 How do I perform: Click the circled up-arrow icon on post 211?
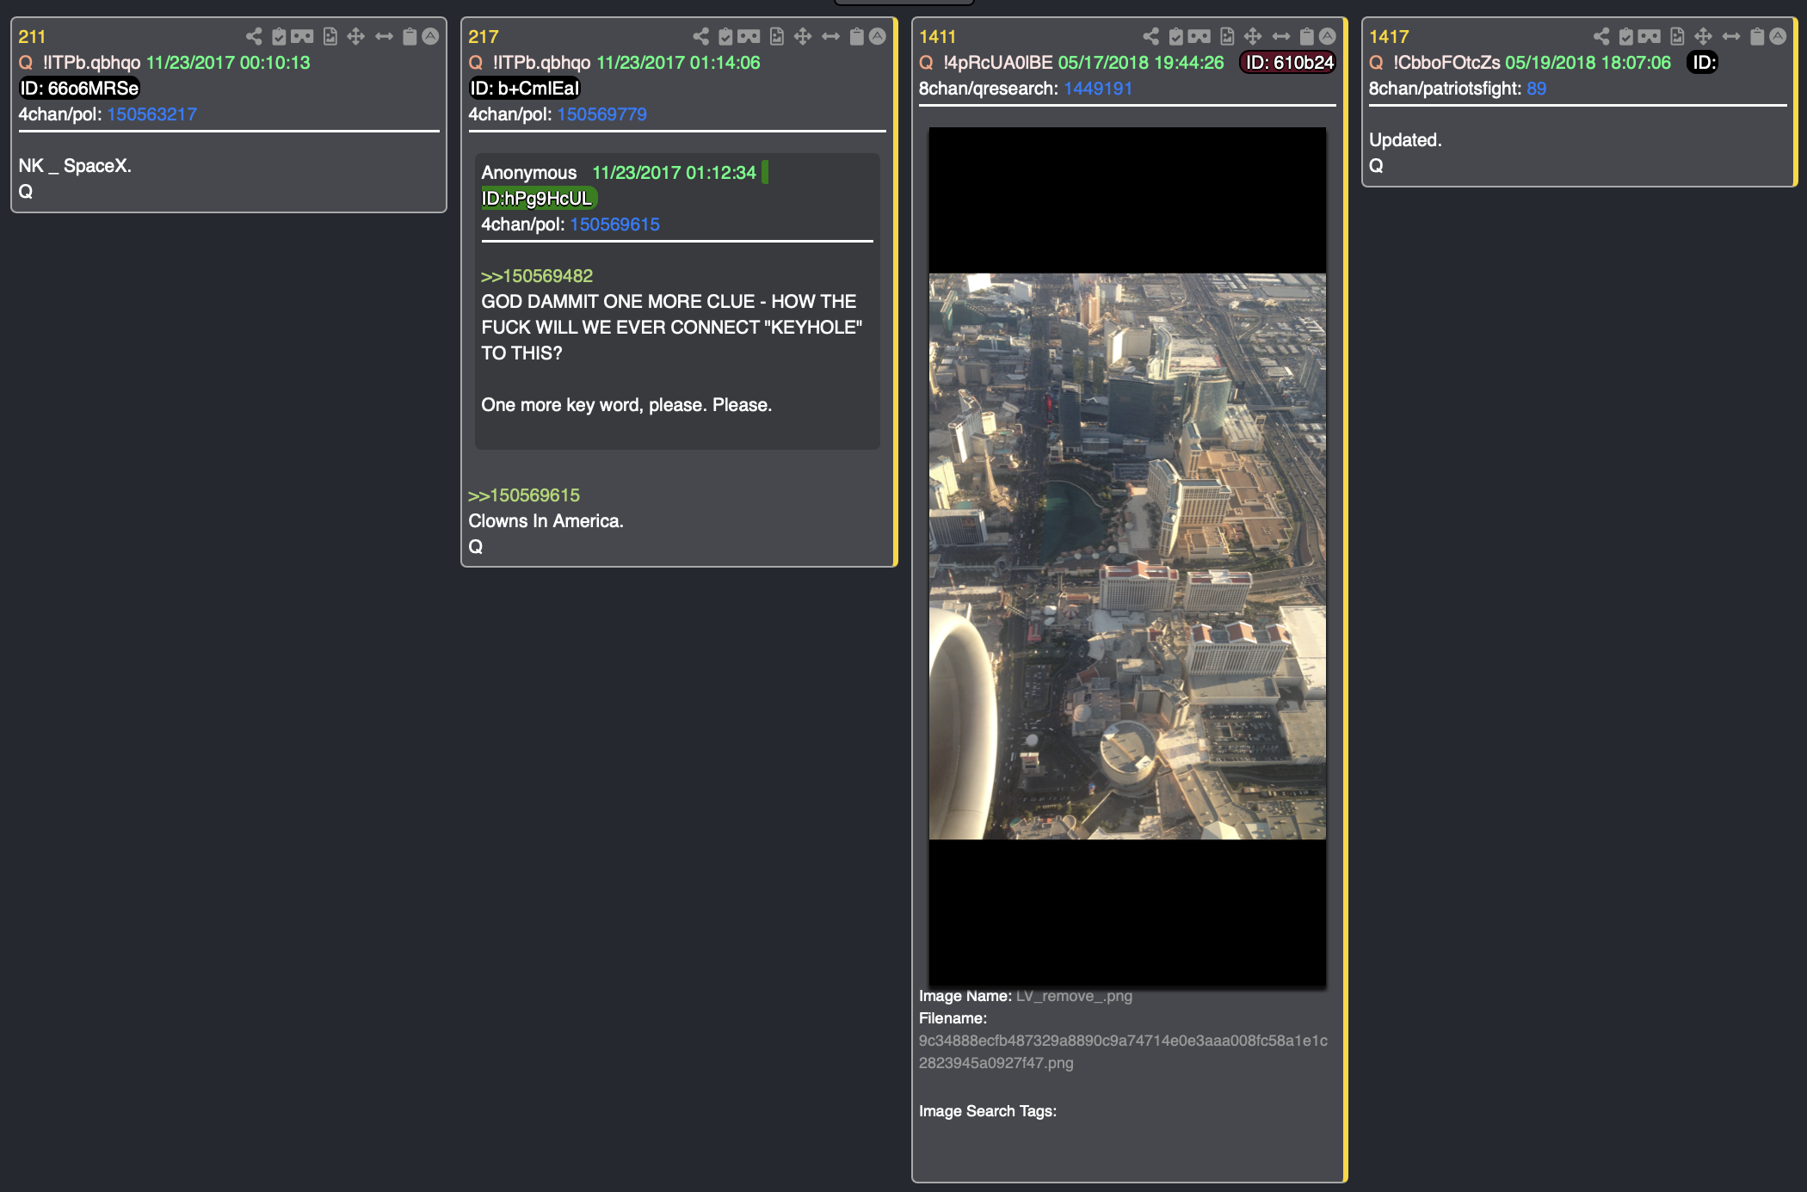430,36
